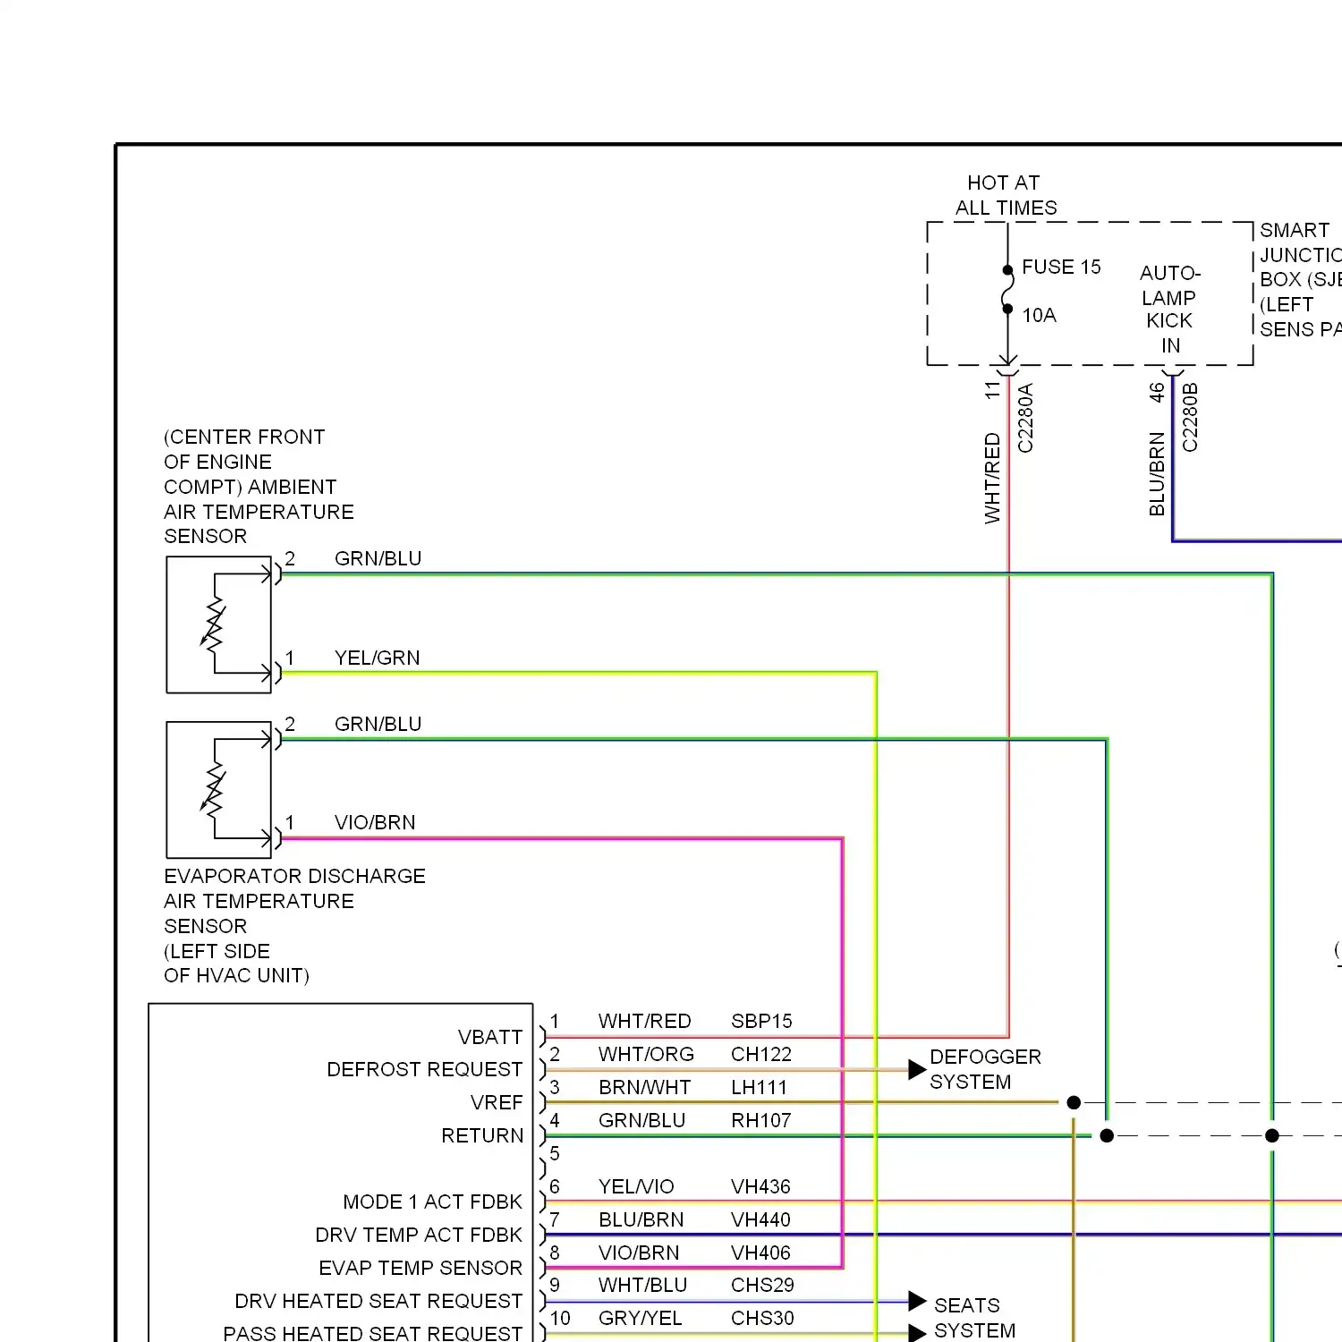Select circuit code 'CHS29'

(x=762, y=1285)
